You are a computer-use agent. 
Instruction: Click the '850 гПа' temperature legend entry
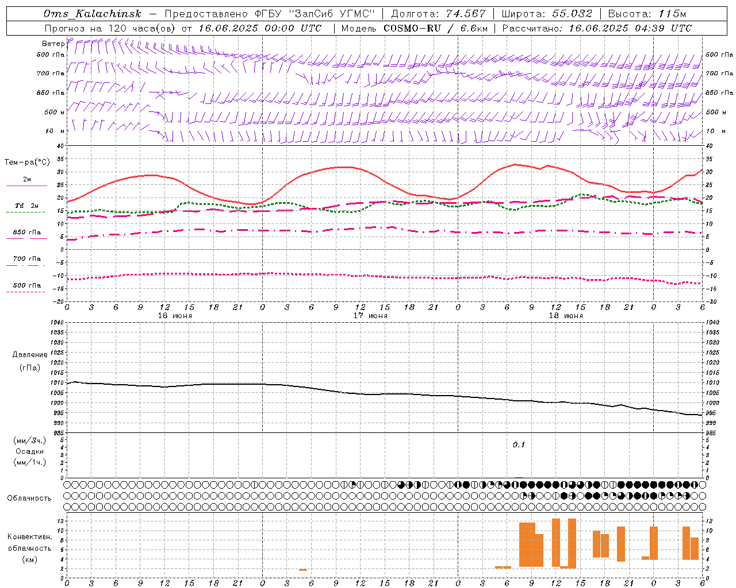click(26, 233)
